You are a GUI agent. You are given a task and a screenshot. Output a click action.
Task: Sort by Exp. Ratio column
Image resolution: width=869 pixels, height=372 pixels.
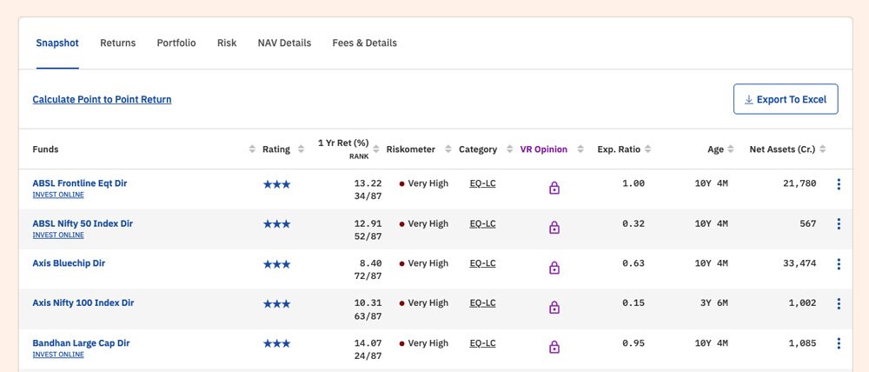click(x=648, y=149)
